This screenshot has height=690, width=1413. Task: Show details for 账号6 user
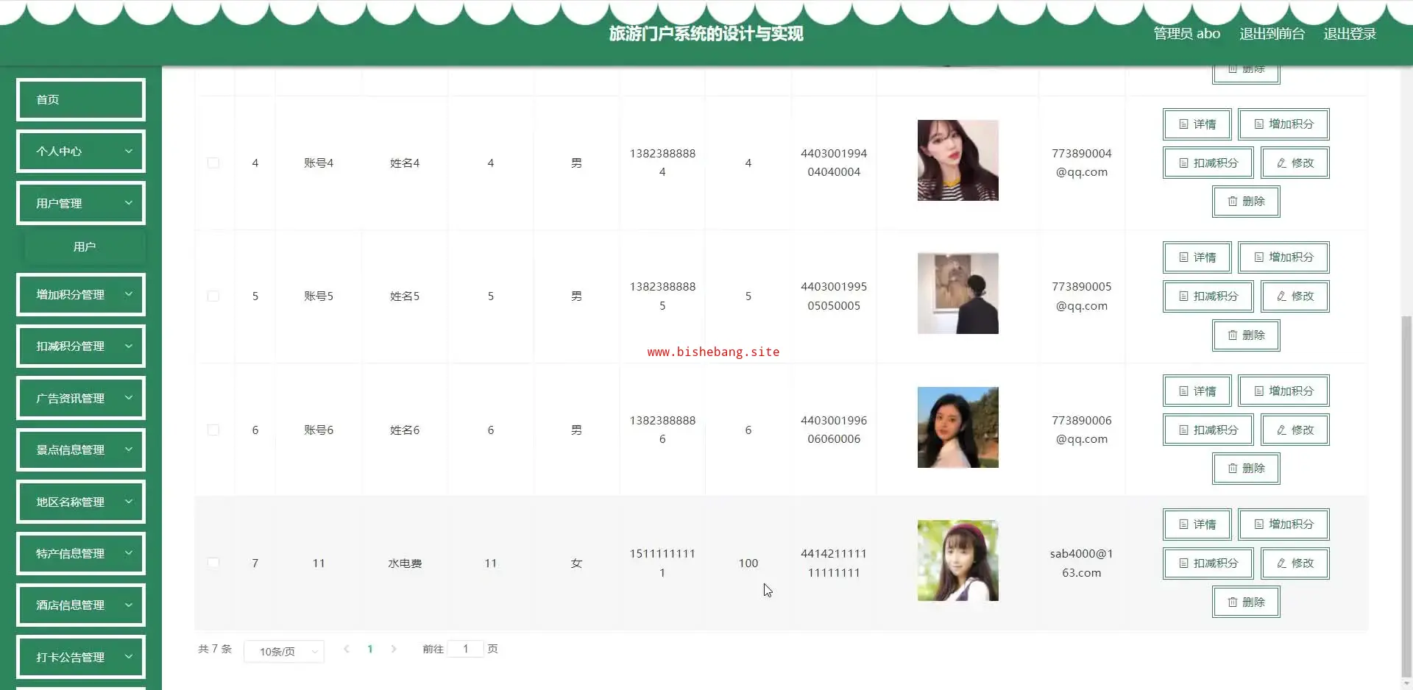[1197, 391]
